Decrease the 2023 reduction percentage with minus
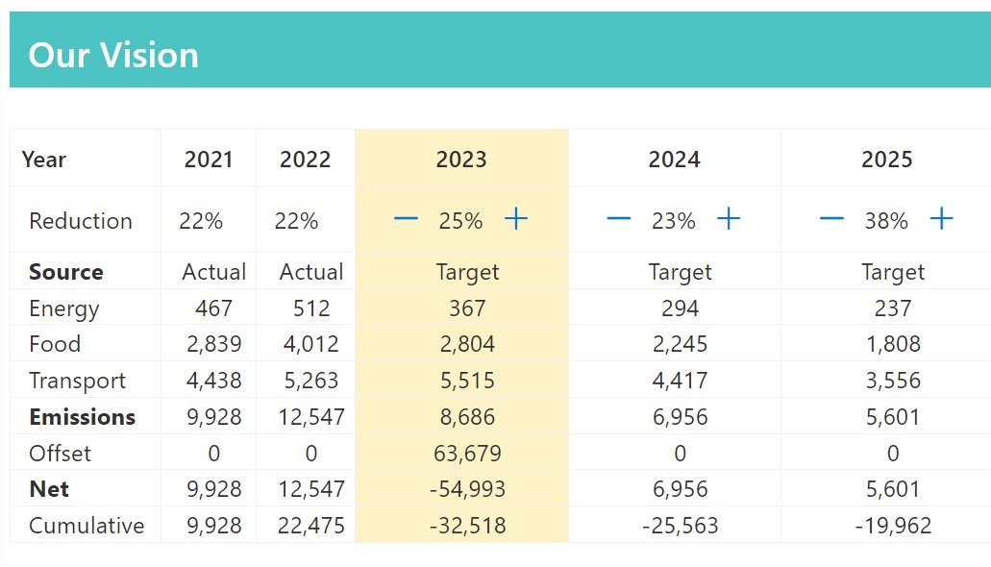The width and height of the screenshot is (991, 567). (x=406, y=219)
